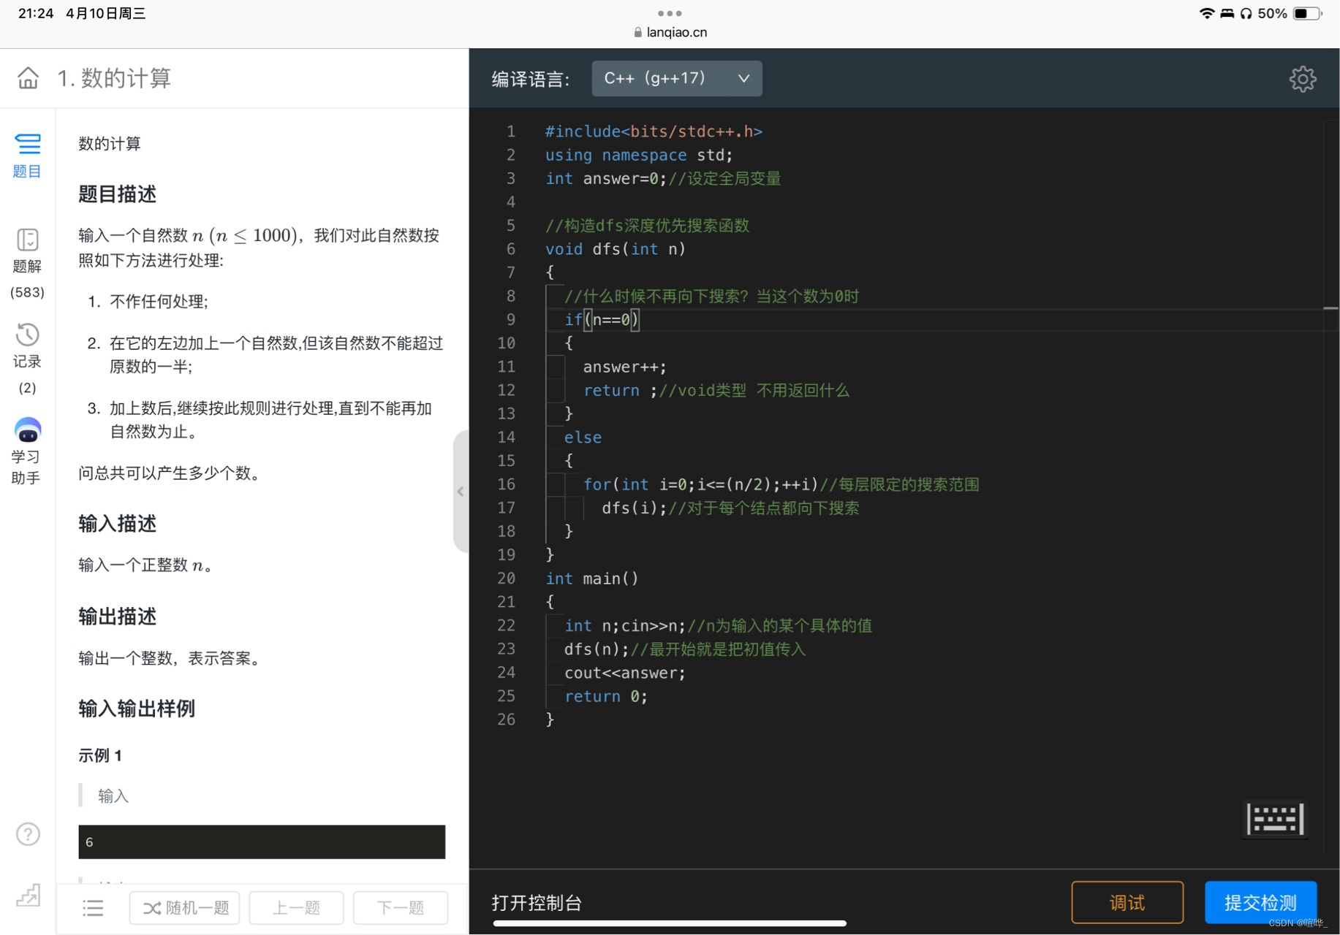Image resolution: width=1340 pixels, height=935 pixels.
Task: Open editor settings gear icon
Action: coord(1302,79)
